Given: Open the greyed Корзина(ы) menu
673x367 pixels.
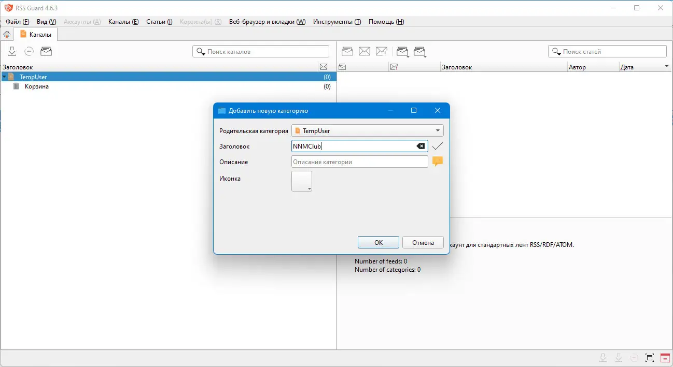Looking at the screenshot, I should point(201,22).
